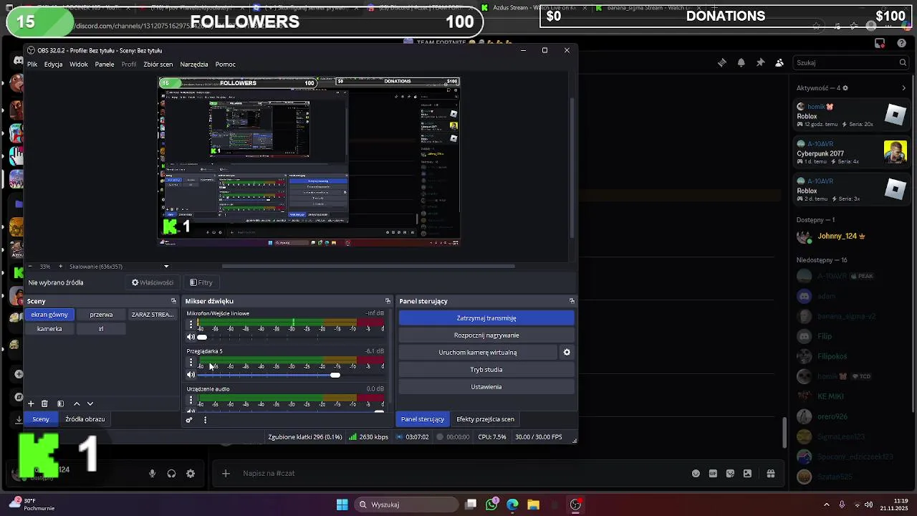Open Discord threads icon
This screenshot has width=917, height=516.
click(722, 62)
